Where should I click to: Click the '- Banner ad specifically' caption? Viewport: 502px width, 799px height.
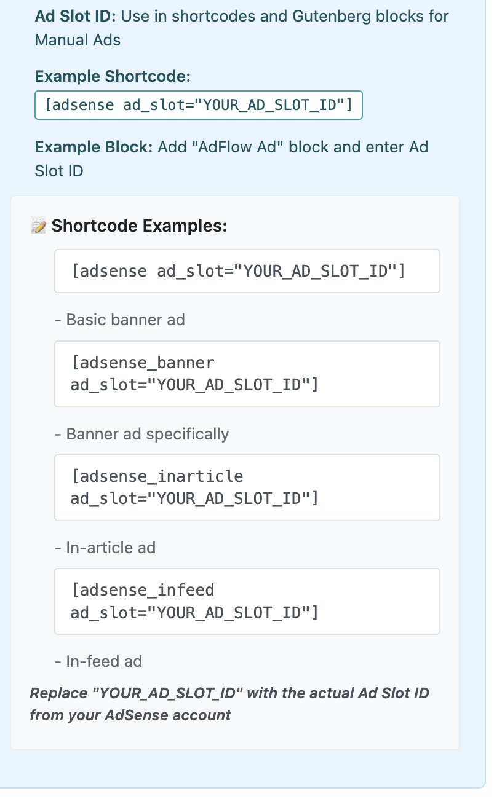point(142,434)
